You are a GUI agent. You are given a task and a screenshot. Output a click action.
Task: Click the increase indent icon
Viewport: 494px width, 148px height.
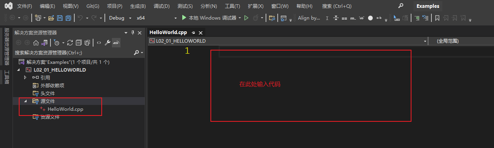417,18
